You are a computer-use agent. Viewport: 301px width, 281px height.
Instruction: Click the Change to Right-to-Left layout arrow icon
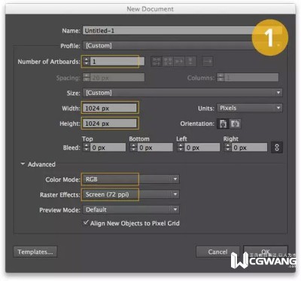(208, 62)
